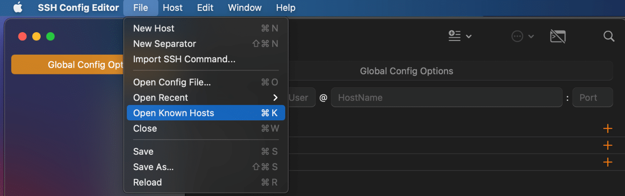Open the Apple menu
Image resolution: width=625 pixels, height=196 pixels.
(18, 8)
